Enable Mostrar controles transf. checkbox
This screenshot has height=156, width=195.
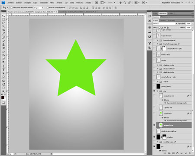tap(48, 7)
